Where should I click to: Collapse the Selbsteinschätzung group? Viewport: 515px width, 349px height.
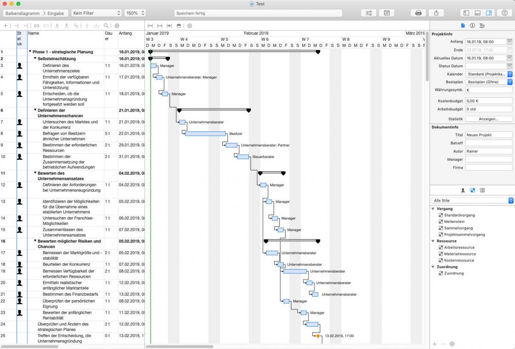tap(35, 58)
